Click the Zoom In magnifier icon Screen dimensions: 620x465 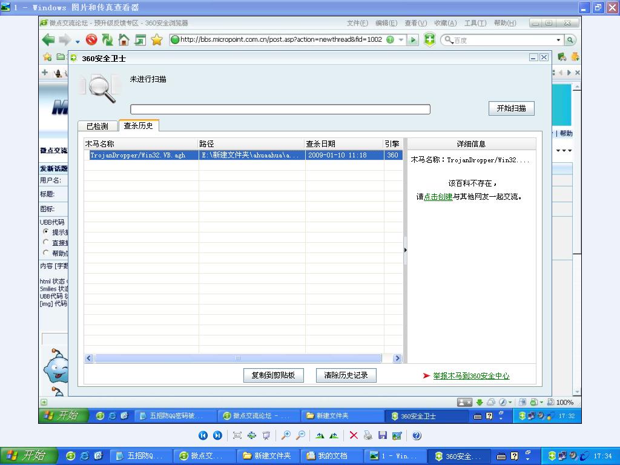[x=286, y=435]
